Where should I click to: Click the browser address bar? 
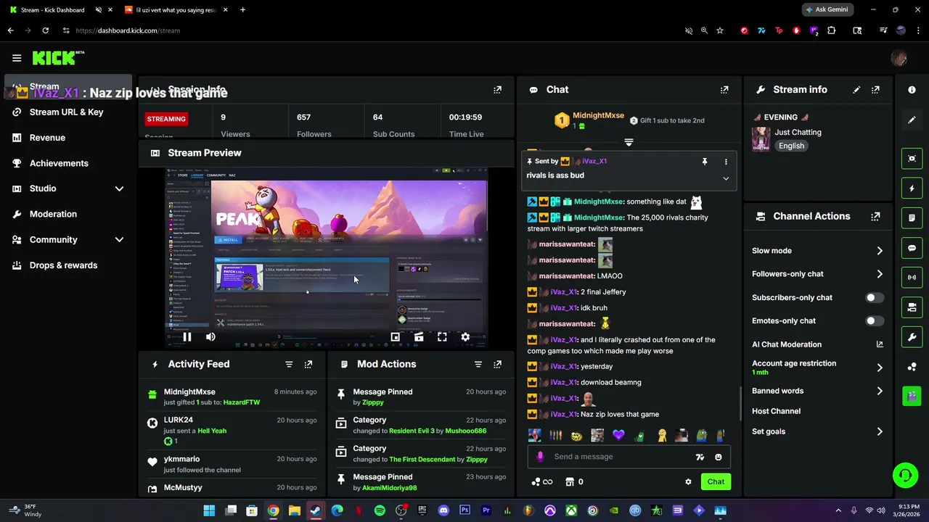[377, 30]
